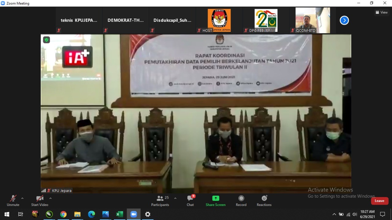Open the Reactions menu

point(264,201)
